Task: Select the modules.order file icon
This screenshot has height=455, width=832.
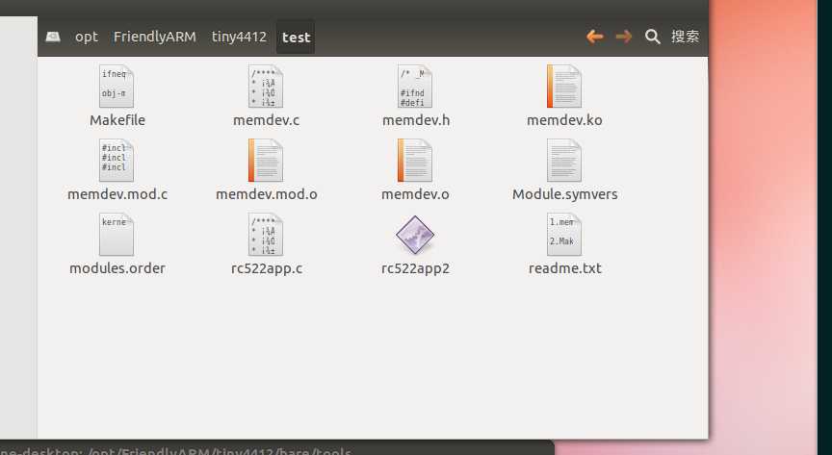Action: tap(117, 235)
